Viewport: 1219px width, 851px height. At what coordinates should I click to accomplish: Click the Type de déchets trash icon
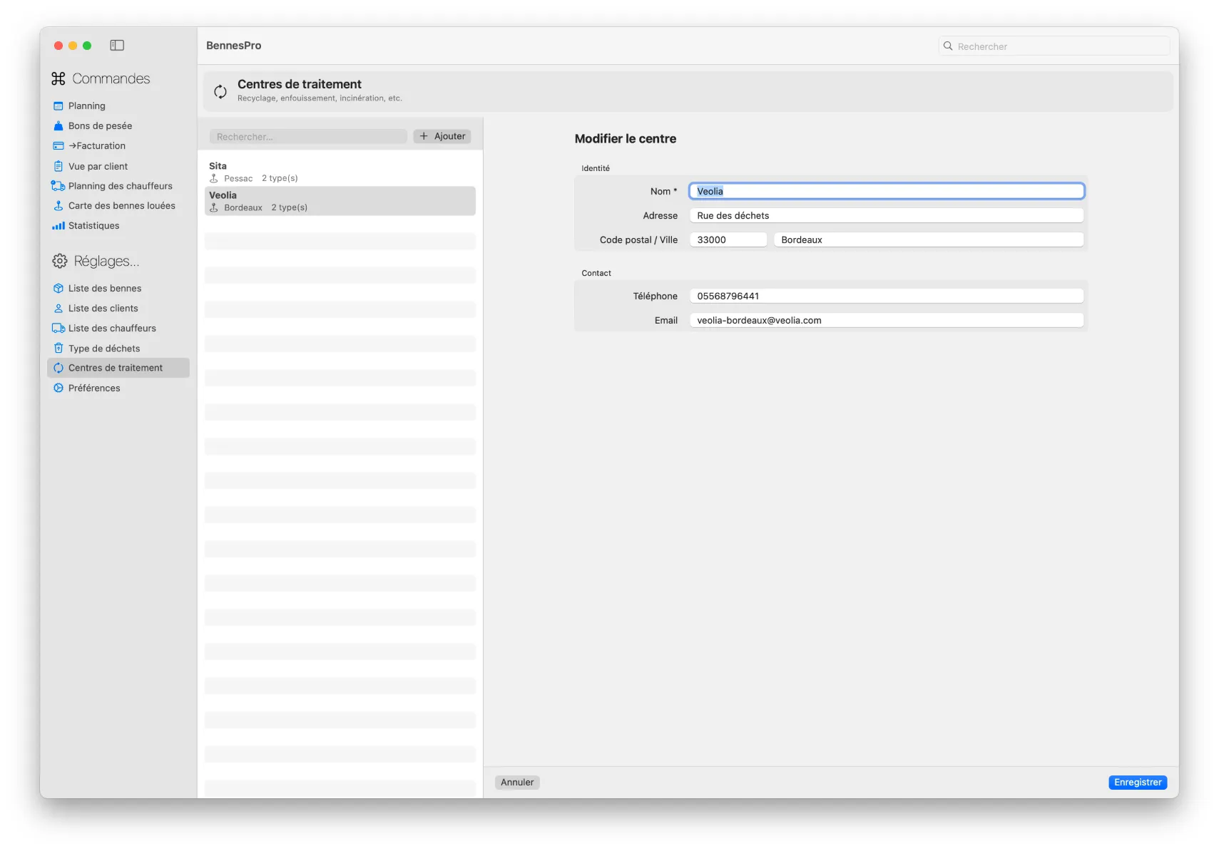point(58,349)
